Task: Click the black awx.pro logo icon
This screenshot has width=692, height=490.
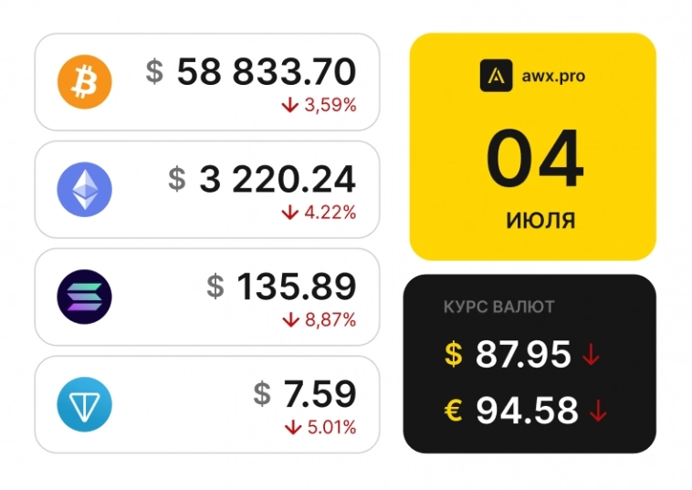Action: pos(497,77)
